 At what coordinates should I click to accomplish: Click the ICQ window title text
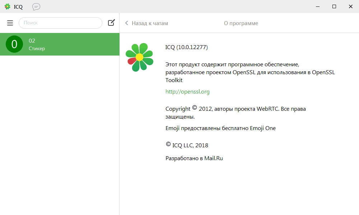(18, 7)
